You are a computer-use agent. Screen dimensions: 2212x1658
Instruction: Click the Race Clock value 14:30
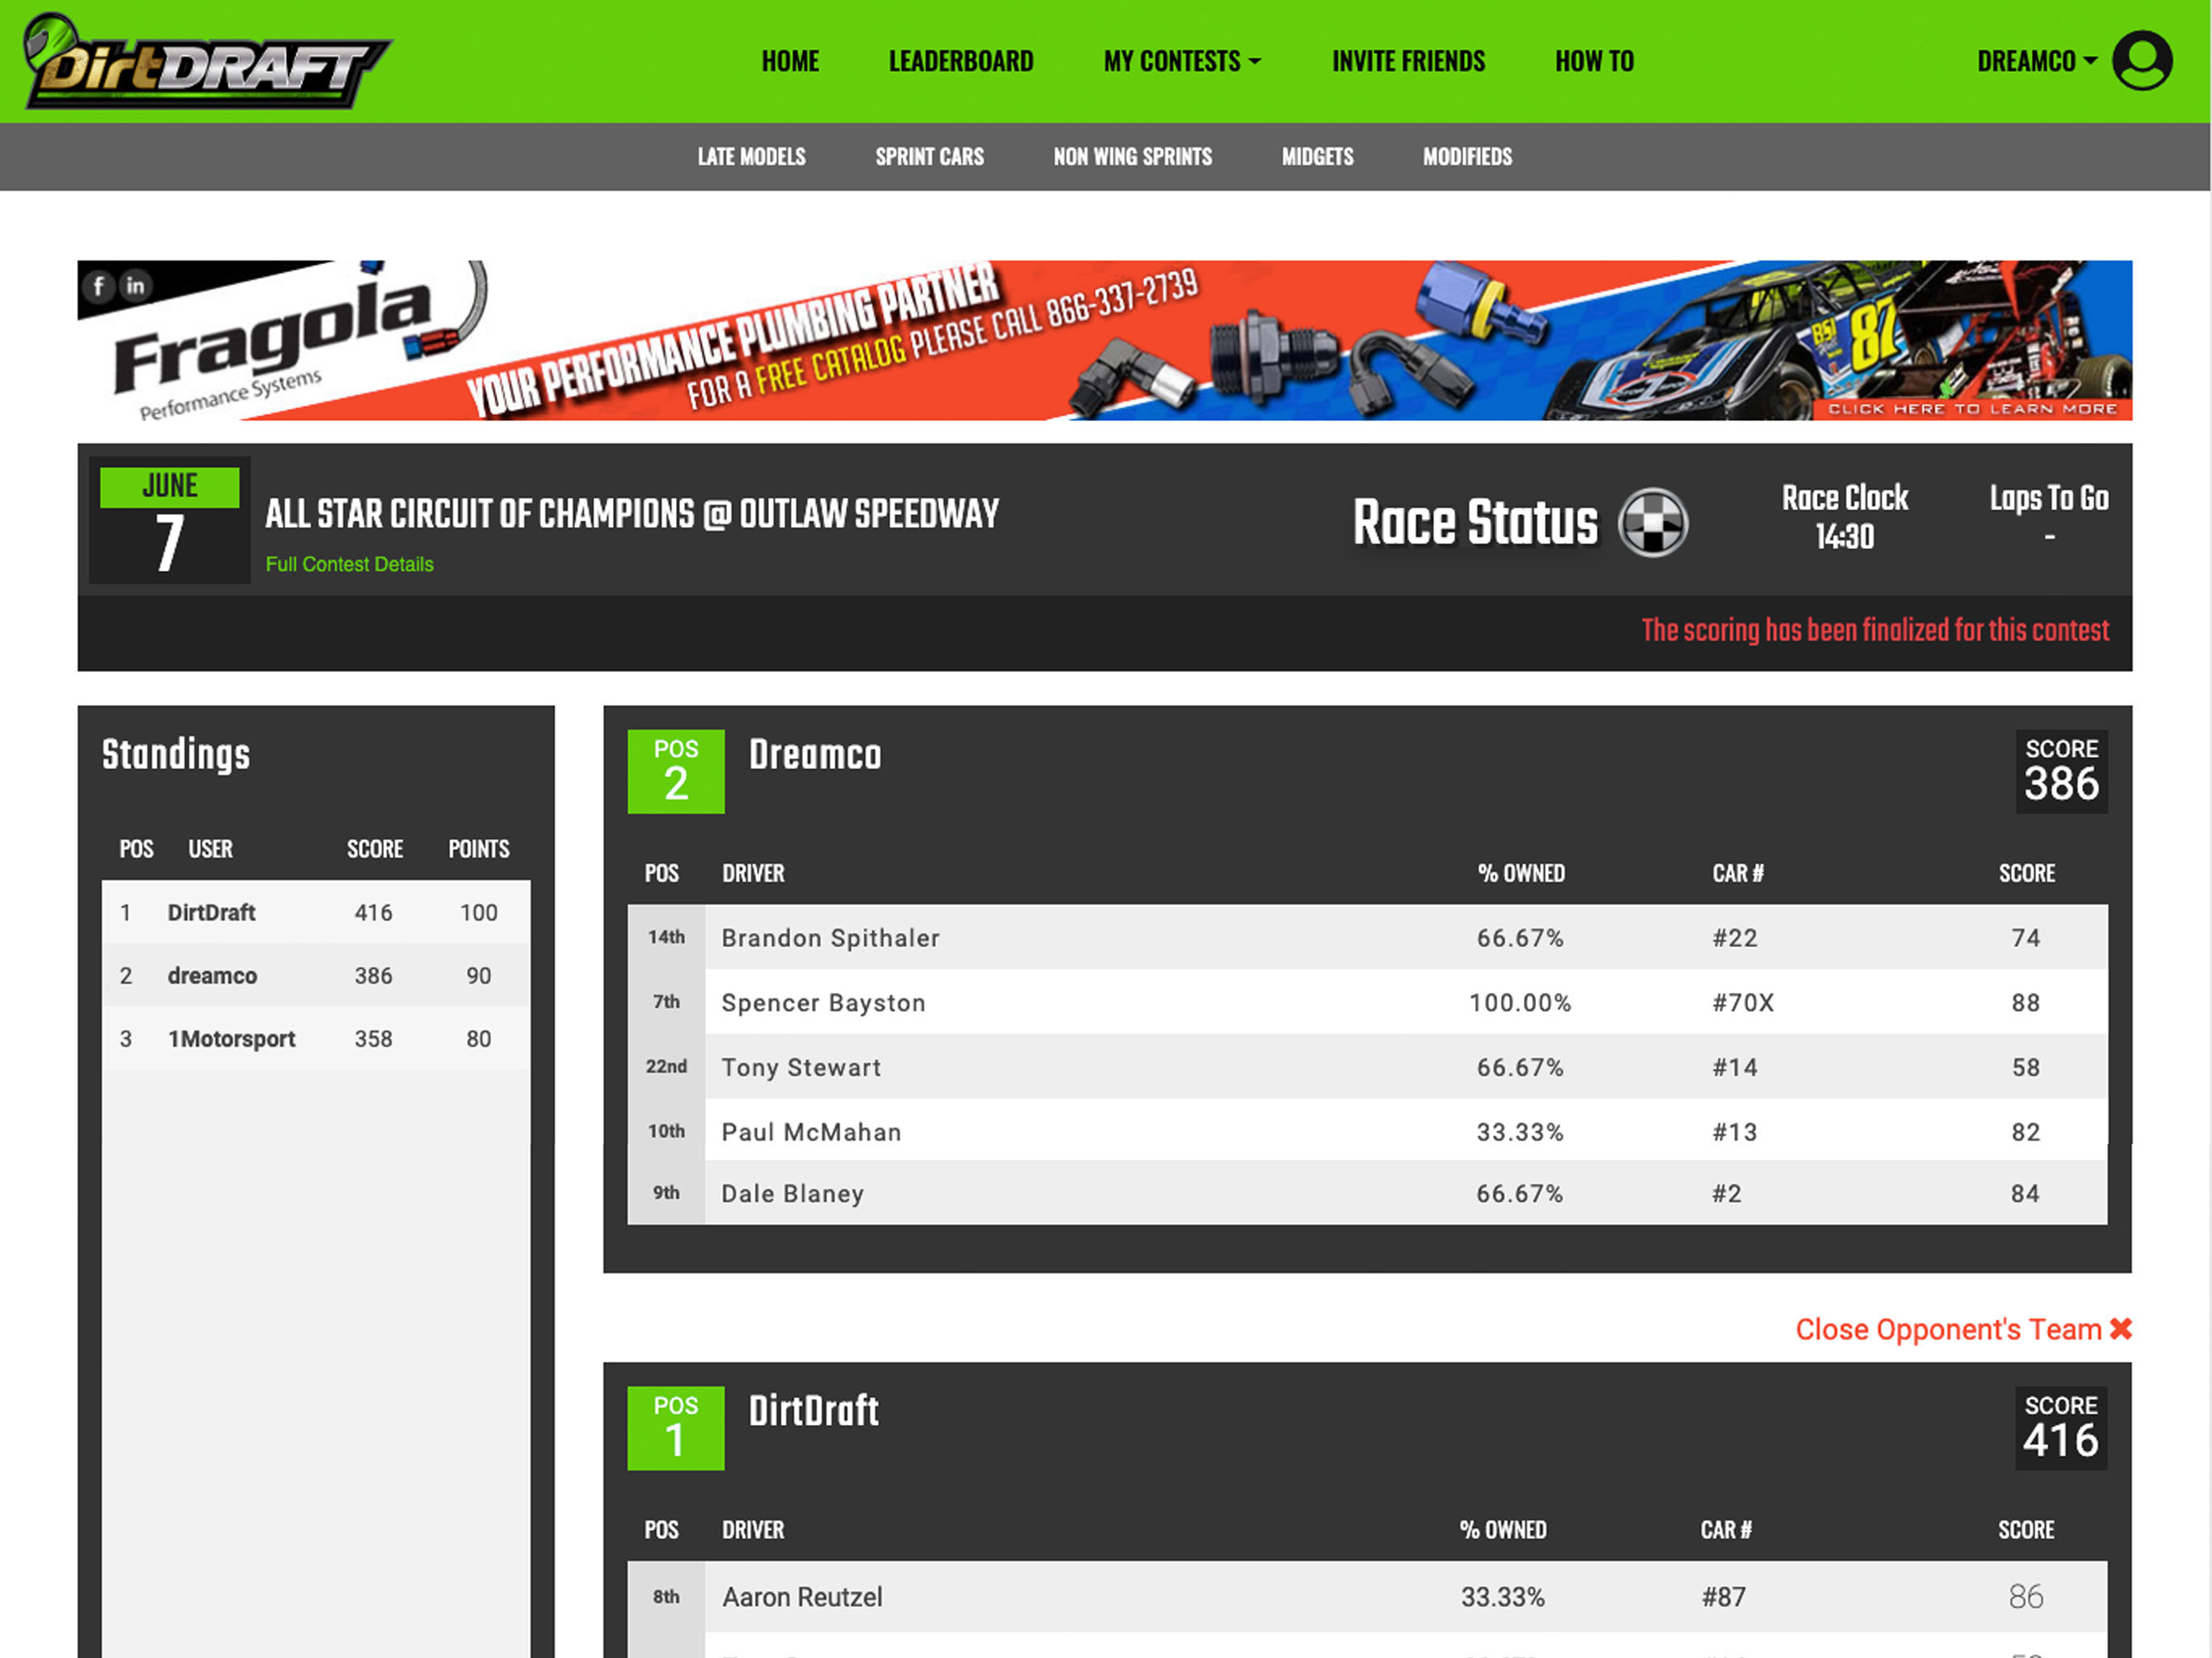click(x=1845, y=537)
